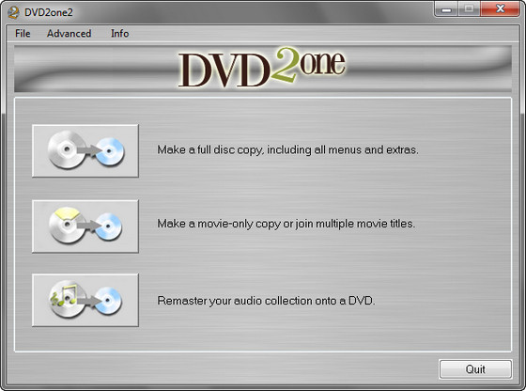Click the DVD2one2 title bar app icon
526x391 pixels.
tap(13, 12)
